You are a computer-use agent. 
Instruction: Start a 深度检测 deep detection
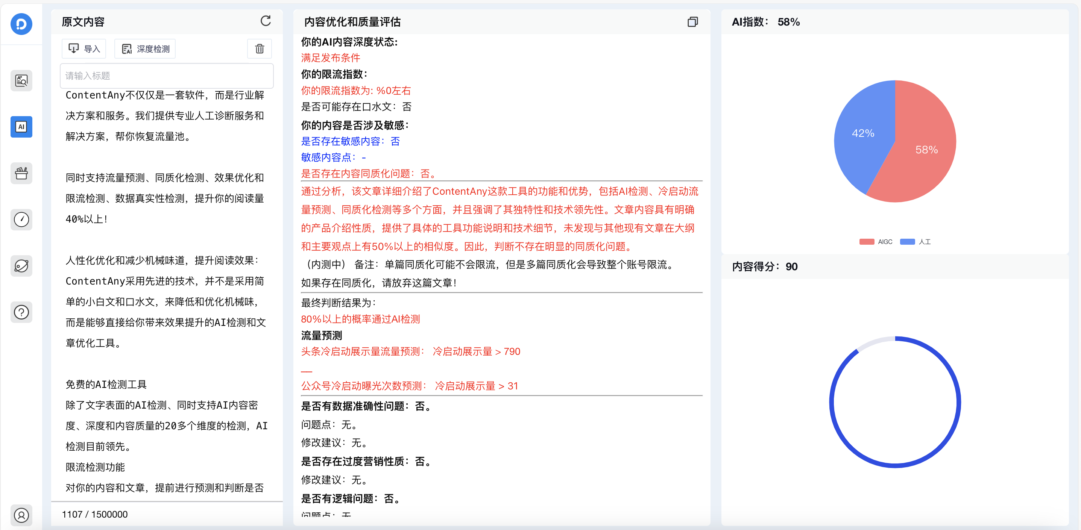144,48
